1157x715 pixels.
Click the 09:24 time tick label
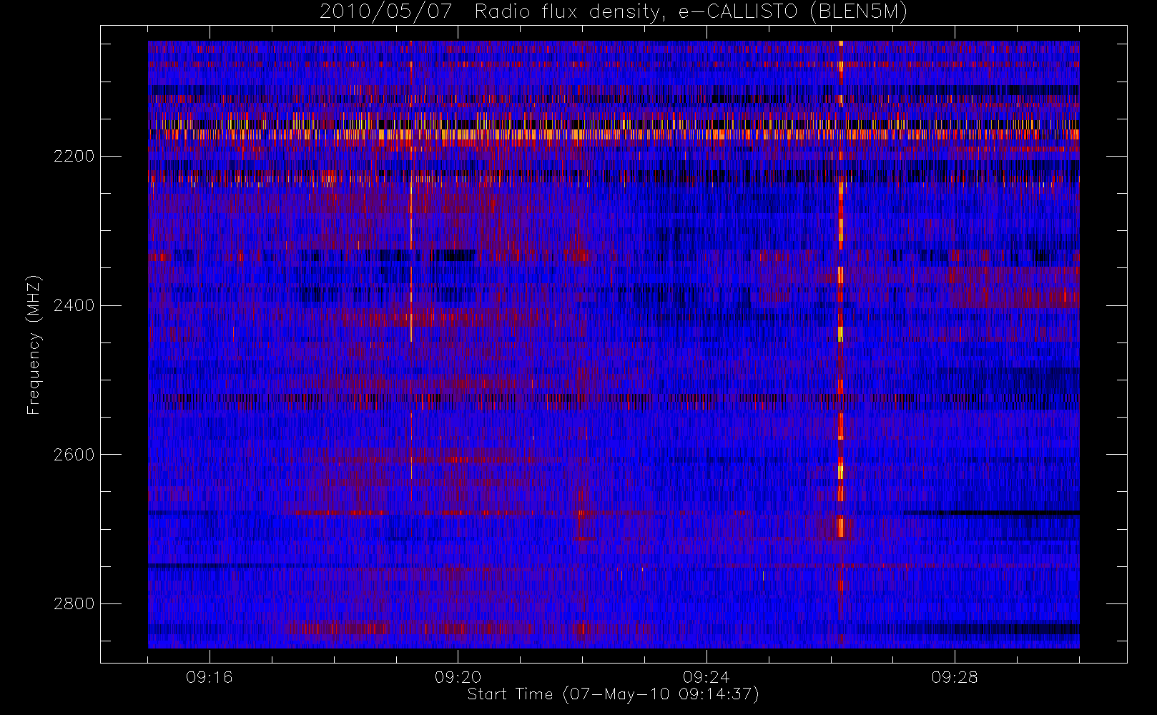(x=706, y=677)
